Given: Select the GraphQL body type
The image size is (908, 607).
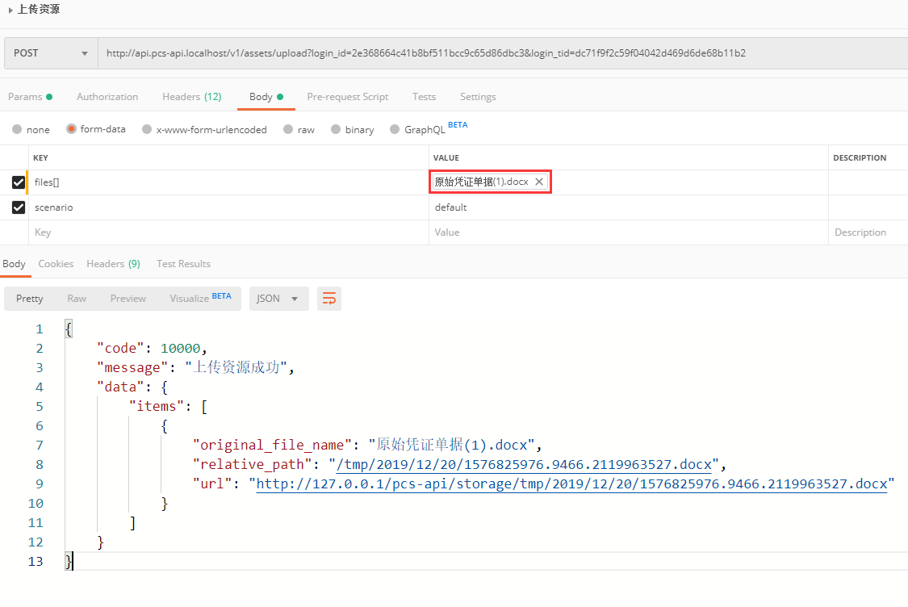Looking at the screenshot, I should 395,129.
